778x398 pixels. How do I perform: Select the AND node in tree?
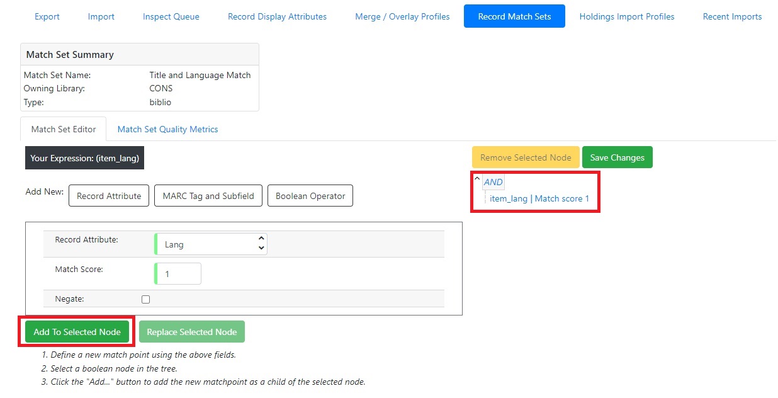[493, 182]
